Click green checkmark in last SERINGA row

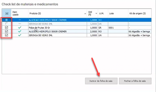tap(20, 35)
